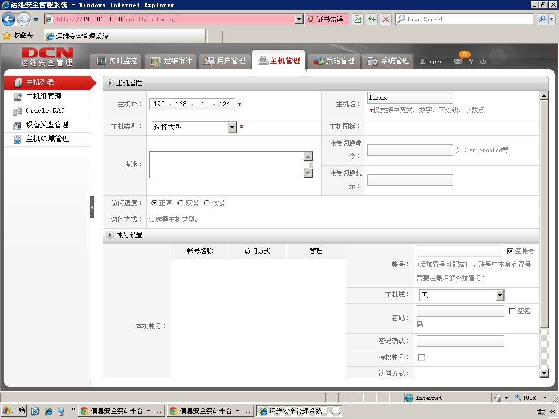Select the 较慢 access speed radio
The width and height of the screenshot is (559, 419).
tap(180, 203)
